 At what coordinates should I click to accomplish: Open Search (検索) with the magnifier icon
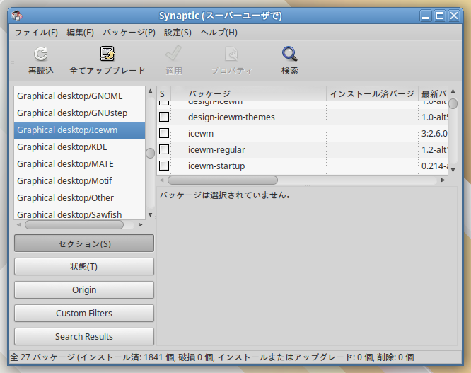pyautogui.click(x=289, y=54)
